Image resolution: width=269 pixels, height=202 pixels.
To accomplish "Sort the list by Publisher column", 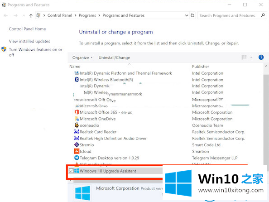I will [x=201, y=67].
